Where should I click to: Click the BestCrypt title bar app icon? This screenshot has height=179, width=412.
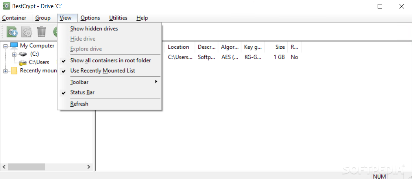(6, 6)
